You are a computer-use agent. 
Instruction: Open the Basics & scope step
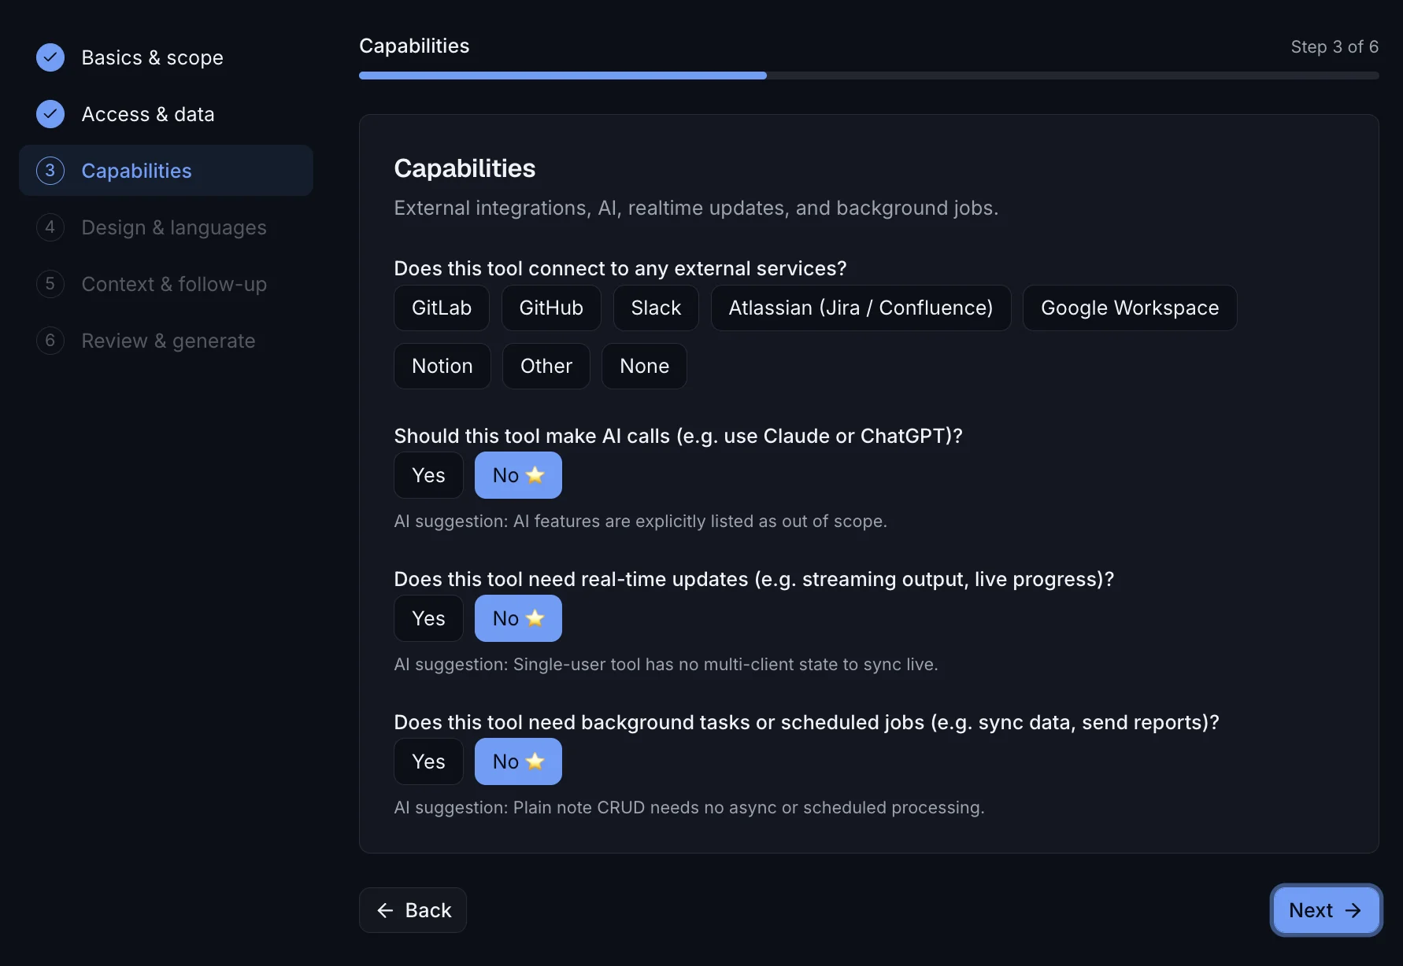click(x=166, y=57)
